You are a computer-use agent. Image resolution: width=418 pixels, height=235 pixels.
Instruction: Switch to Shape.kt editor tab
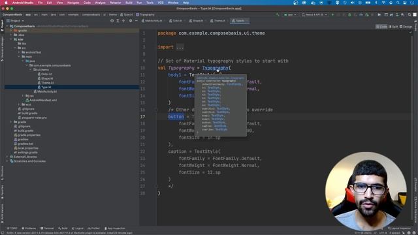tap(197, 21)
